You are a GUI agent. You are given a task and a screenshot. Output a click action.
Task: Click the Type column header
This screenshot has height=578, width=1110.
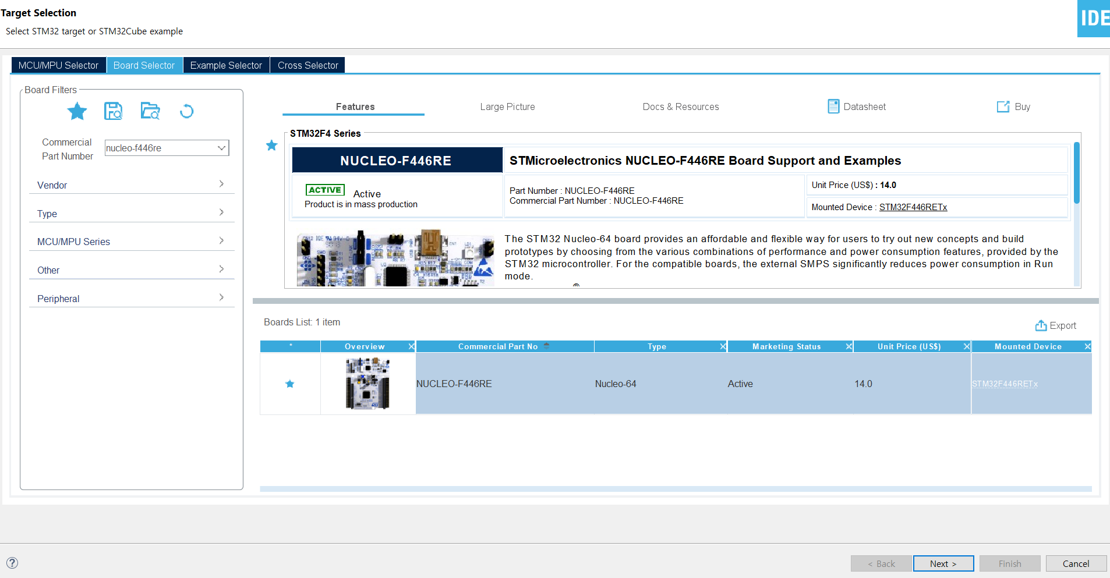coord(657,346)
